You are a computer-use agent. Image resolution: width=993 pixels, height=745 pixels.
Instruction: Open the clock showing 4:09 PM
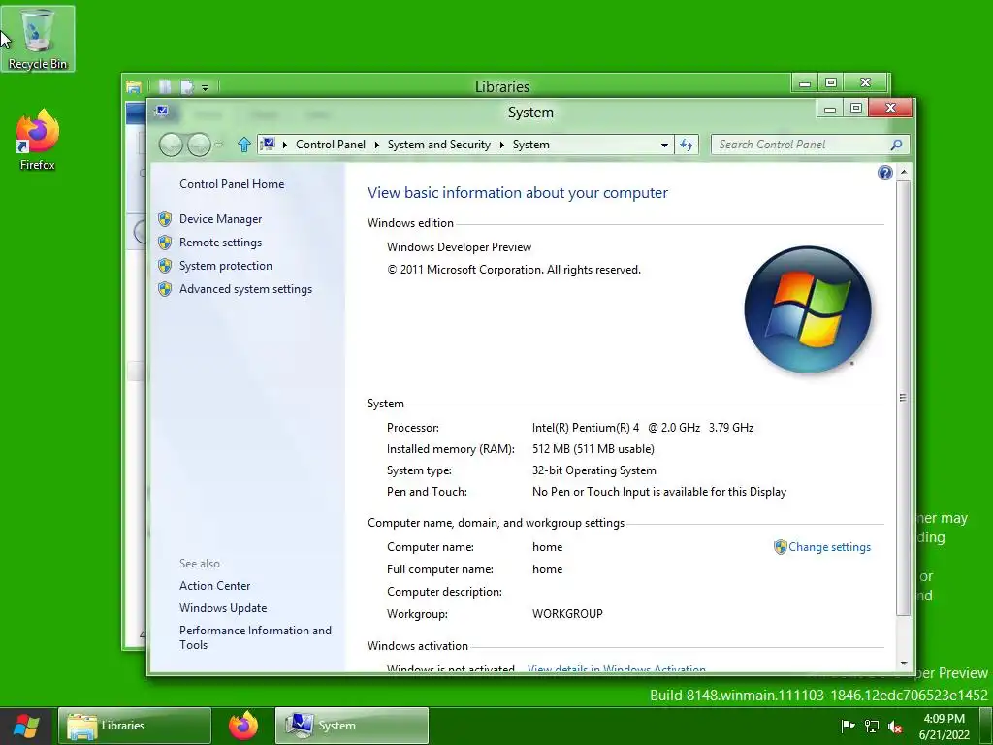pyautogui.click(x=944, y=726)
